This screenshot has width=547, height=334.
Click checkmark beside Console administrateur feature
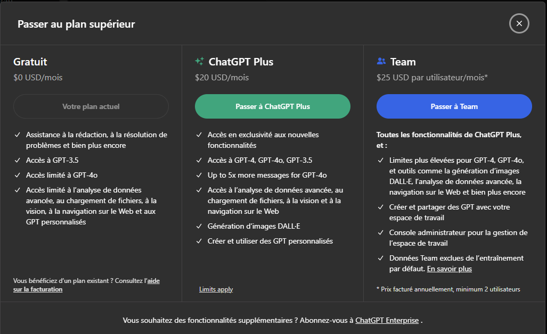point(381,233)
